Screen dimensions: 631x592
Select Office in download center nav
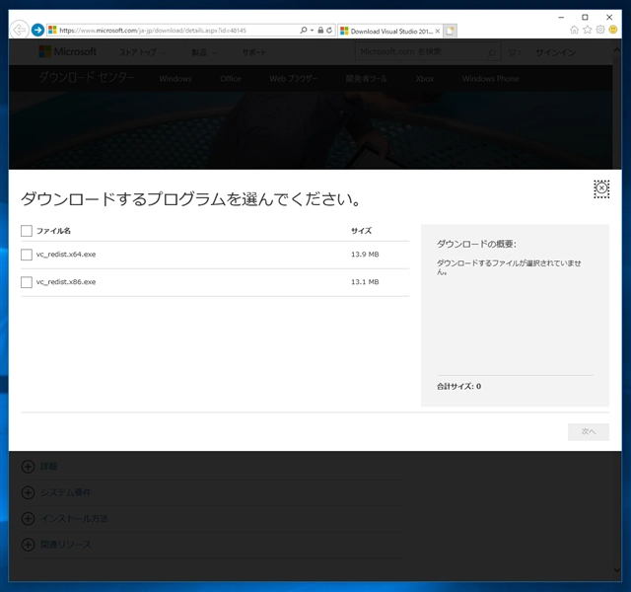(231, 79)
